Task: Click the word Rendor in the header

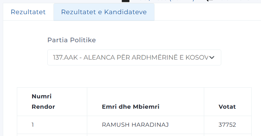Action: pos(43,107)
